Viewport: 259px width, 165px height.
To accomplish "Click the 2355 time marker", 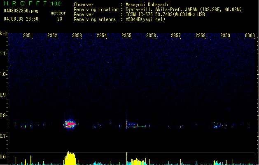I will pos(126,35).
